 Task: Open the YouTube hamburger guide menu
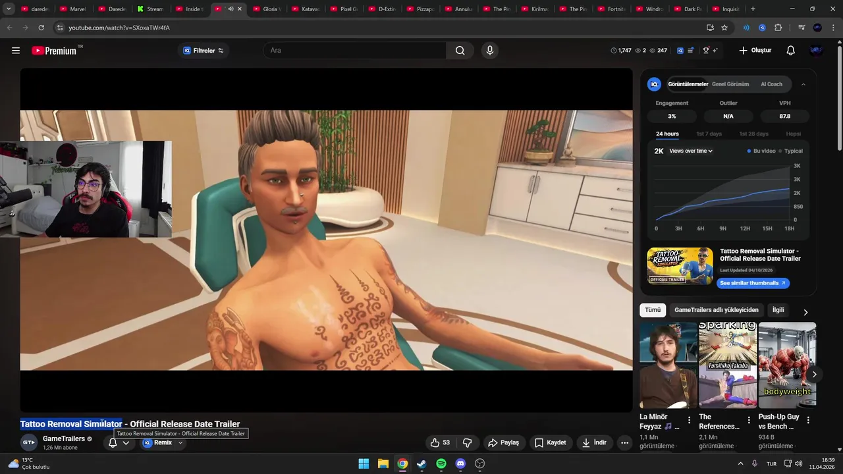pyautogui.click(x=16, y=51)
